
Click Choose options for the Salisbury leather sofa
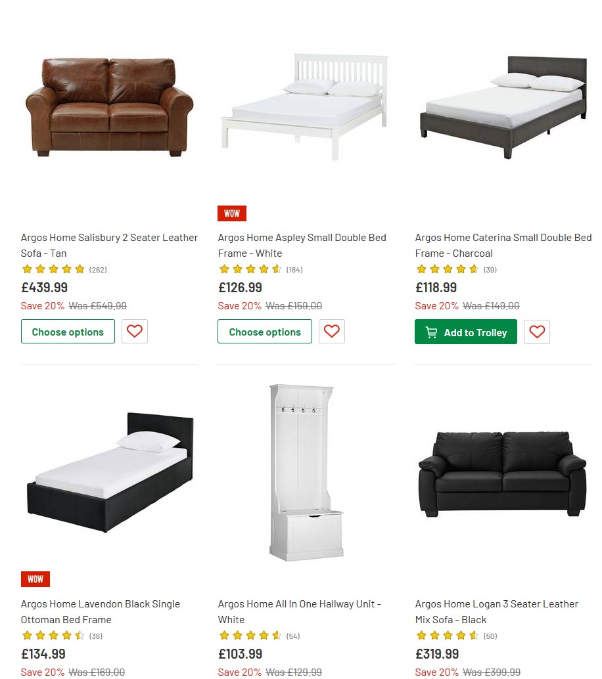coord(68,332)
